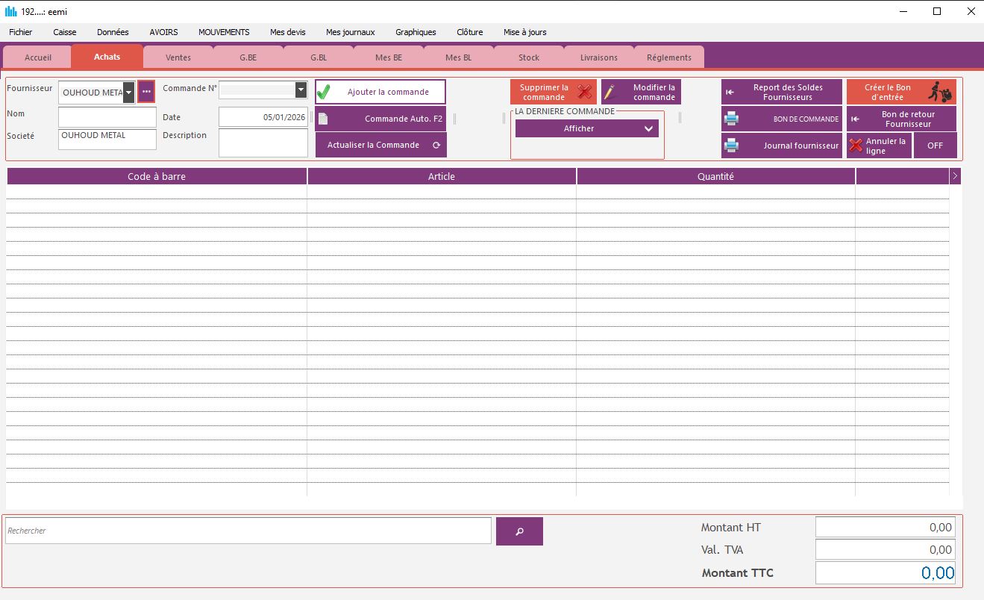Toggle the OFF switch button
This screenshot has height=600, width=984.
[x=935, y=146]
